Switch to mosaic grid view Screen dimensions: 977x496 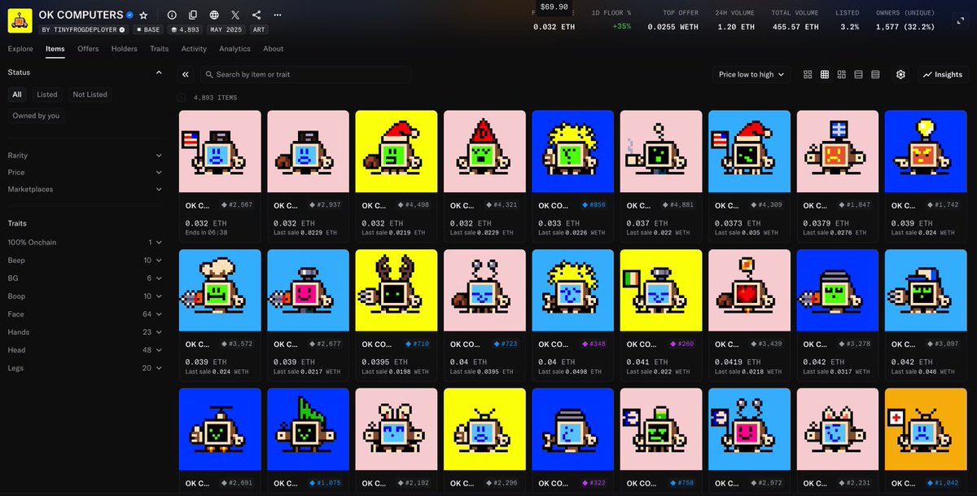pyautogui.click(x=842, y=74)
